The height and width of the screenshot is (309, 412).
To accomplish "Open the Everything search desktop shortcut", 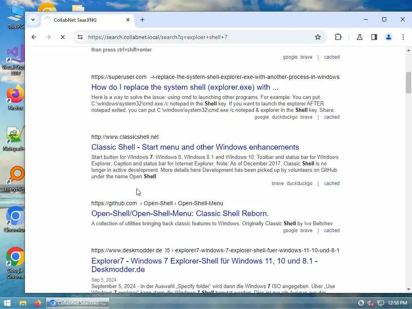I will tap(15, 179).
